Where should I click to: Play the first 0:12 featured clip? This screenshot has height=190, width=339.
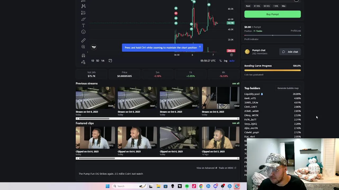click(95, 138)
